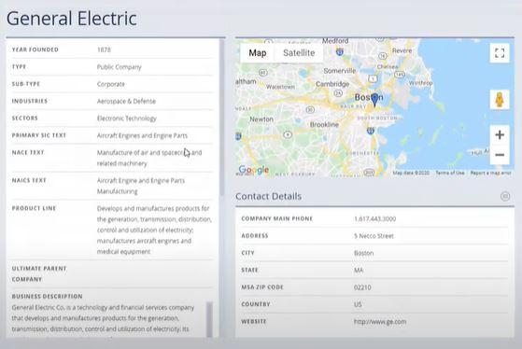522x349 pixels.
Task: Click the General Electric page title
Action: (72, 19)
